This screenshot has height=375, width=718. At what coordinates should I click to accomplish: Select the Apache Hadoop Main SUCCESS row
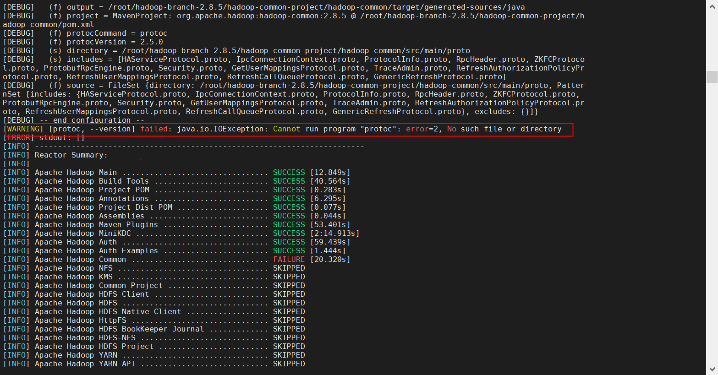point(177,173)
